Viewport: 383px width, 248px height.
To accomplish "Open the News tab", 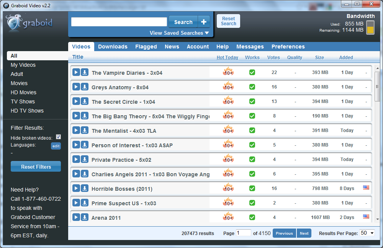I will click(x=172, y=47).
